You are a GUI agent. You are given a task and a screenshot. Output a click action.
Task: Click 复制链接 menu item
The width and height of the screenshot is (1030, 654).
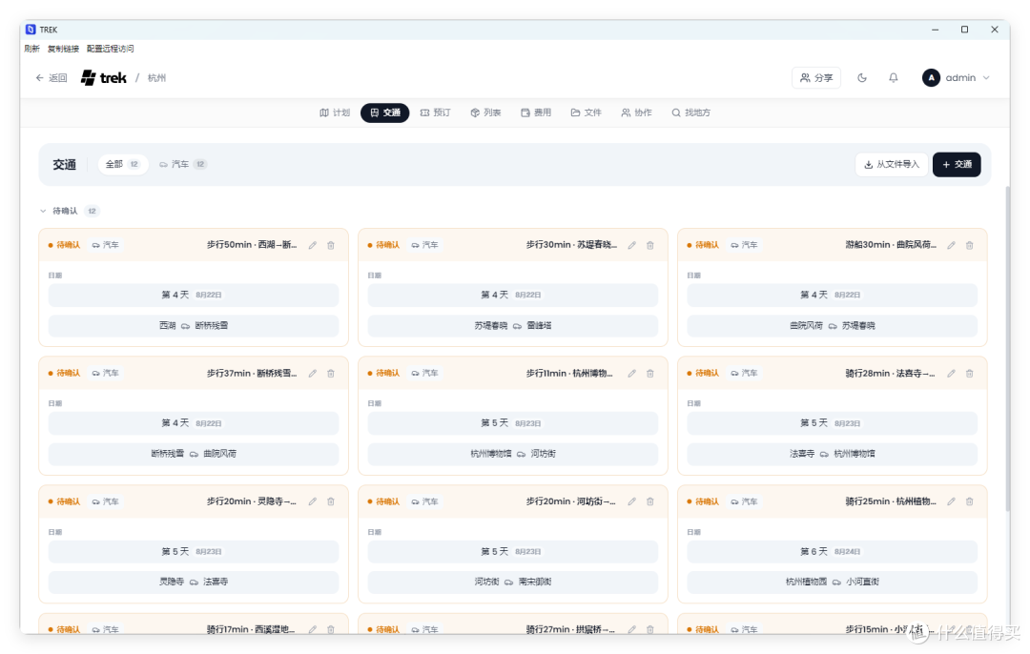click(x=63, y=49)
